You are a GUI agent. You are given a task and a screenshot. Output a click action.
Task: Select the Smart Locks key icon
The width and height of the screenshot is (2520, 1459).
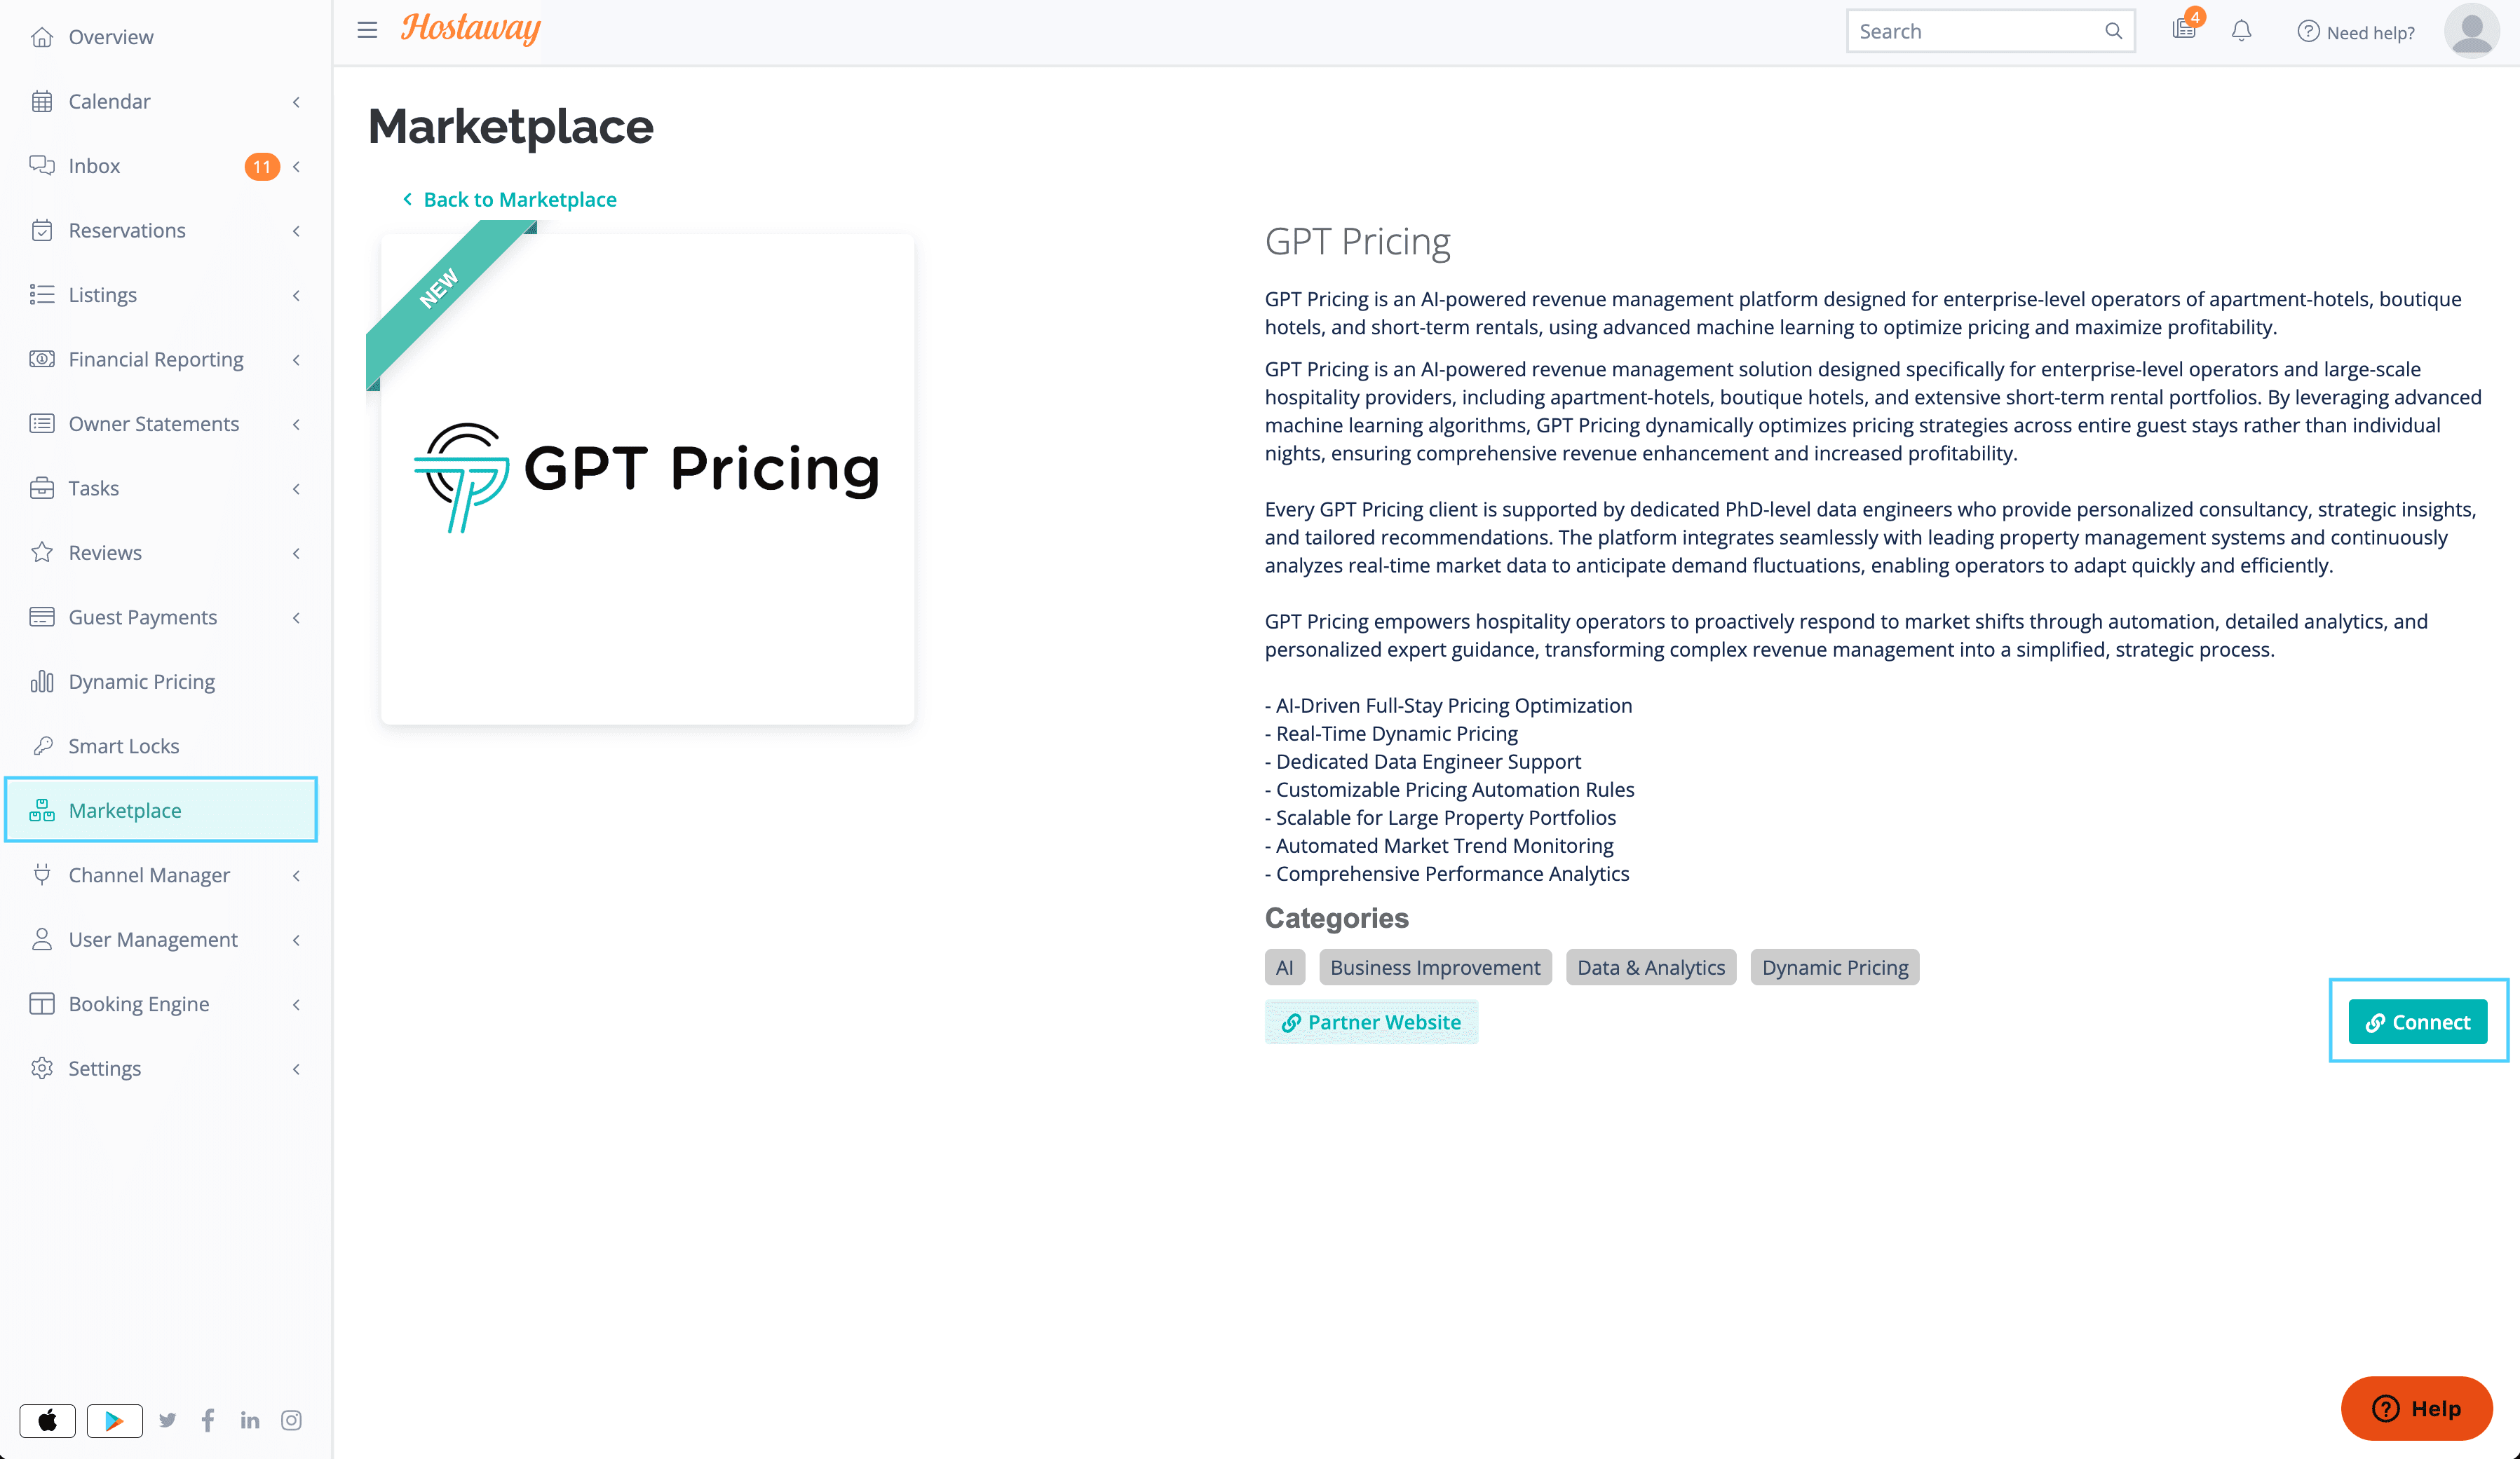(43, 746)
